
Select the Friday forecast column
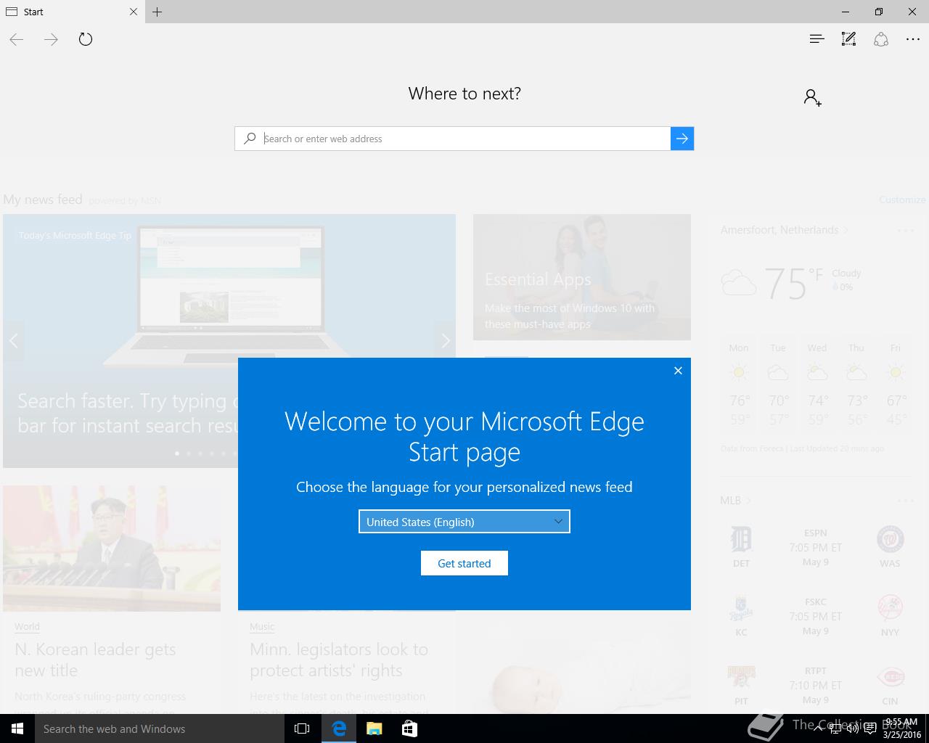[x=896, y=386]
